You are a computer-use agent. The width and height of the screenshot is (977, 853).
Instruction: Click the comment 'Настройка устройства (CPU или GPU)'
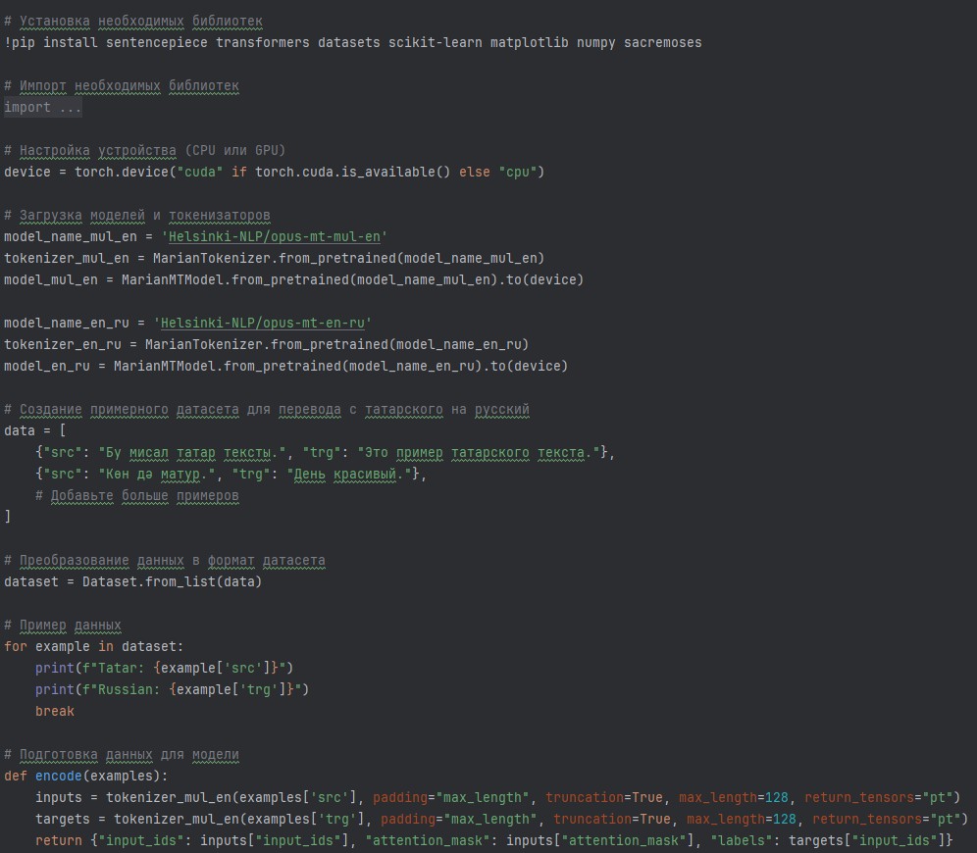144,151
